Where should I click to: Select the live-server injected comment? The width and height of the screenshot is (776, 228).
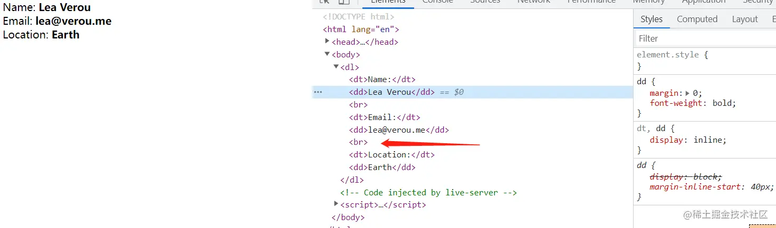coord(428,193)
